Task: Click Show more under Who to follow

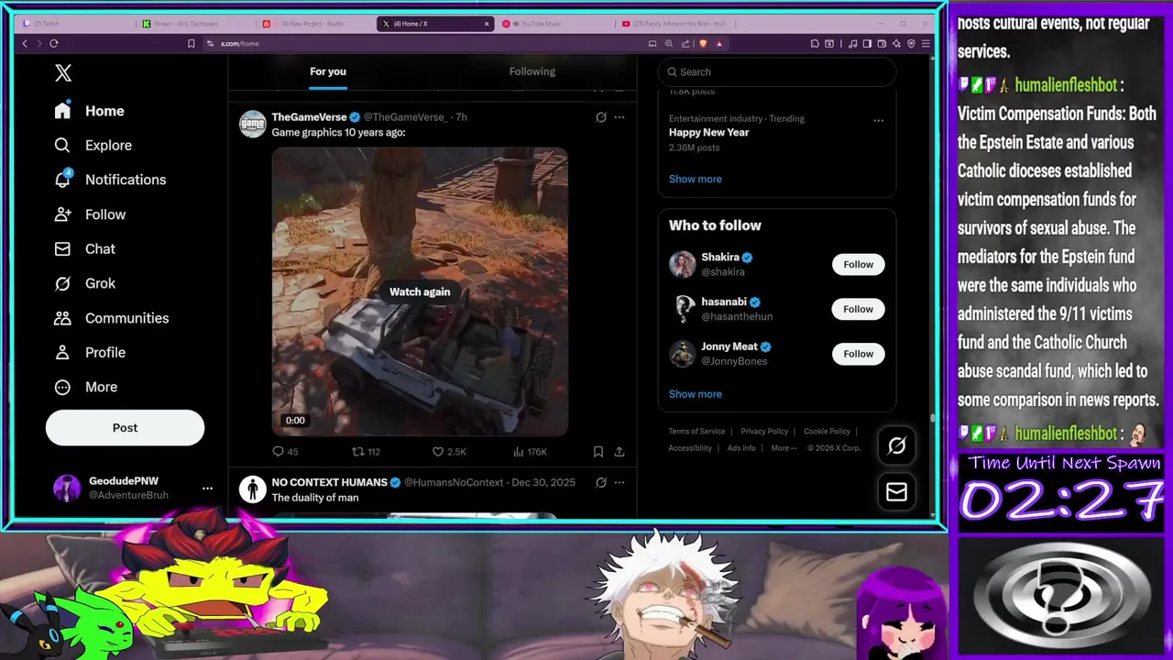Action: [695, 394]
